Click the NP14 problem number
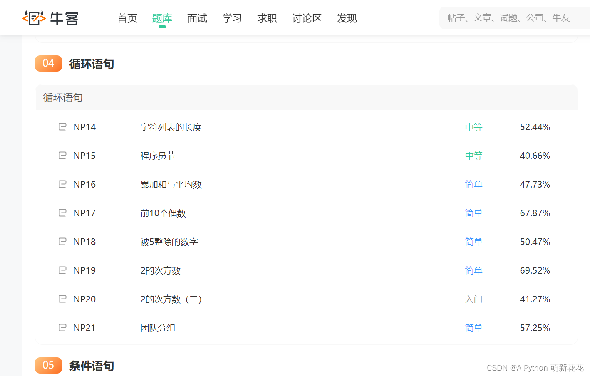The image size is (590, 376). (x=84, y=127)
